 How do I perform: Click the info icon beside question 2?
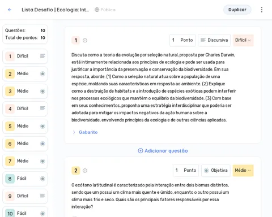(x=85, y=171)
